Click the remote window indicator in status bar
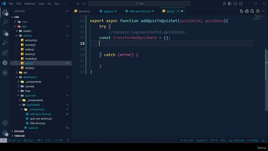Viewport: 268px width, 151px height. coord(3,140)
